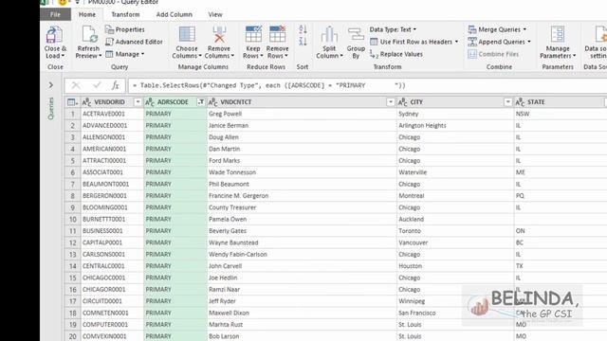
Task: Open the table corner menu icon
Action: (x=72, y=102)
